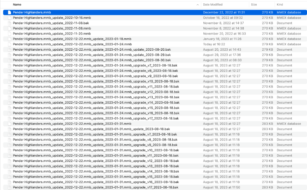Click icon of 2023-01-24.mmb_upgrade_v7 backup
This screenshot has height=190, width=307.
pyautogui.click(x=9, y=65)
